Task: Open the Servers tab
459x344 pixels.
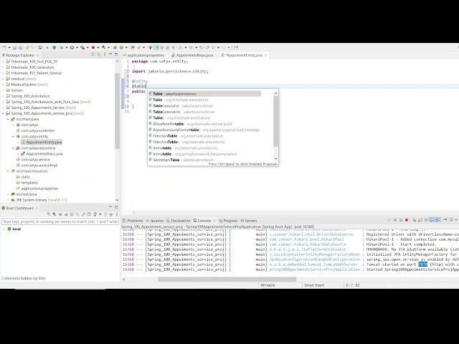Action: coord(249,221)
